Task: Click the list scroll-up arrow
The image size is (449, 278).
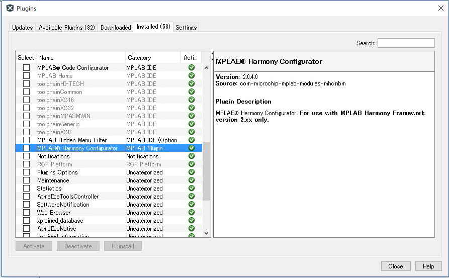Action: [206, 68]
